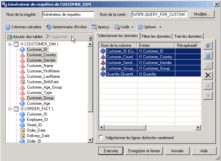Open Colonnes calculées from the toolbar
Viewport: 221px width, 161px height.
click(24, 27)
